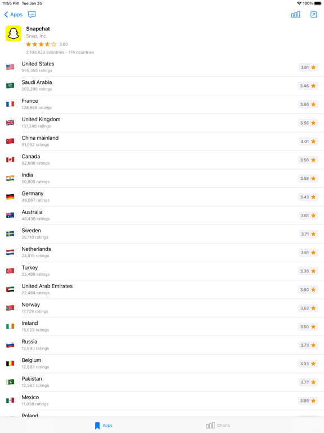This screenshot has height=433, width=324.
Task: Tap the Mexico 3.85 rating badge
Action: [308, 401]
